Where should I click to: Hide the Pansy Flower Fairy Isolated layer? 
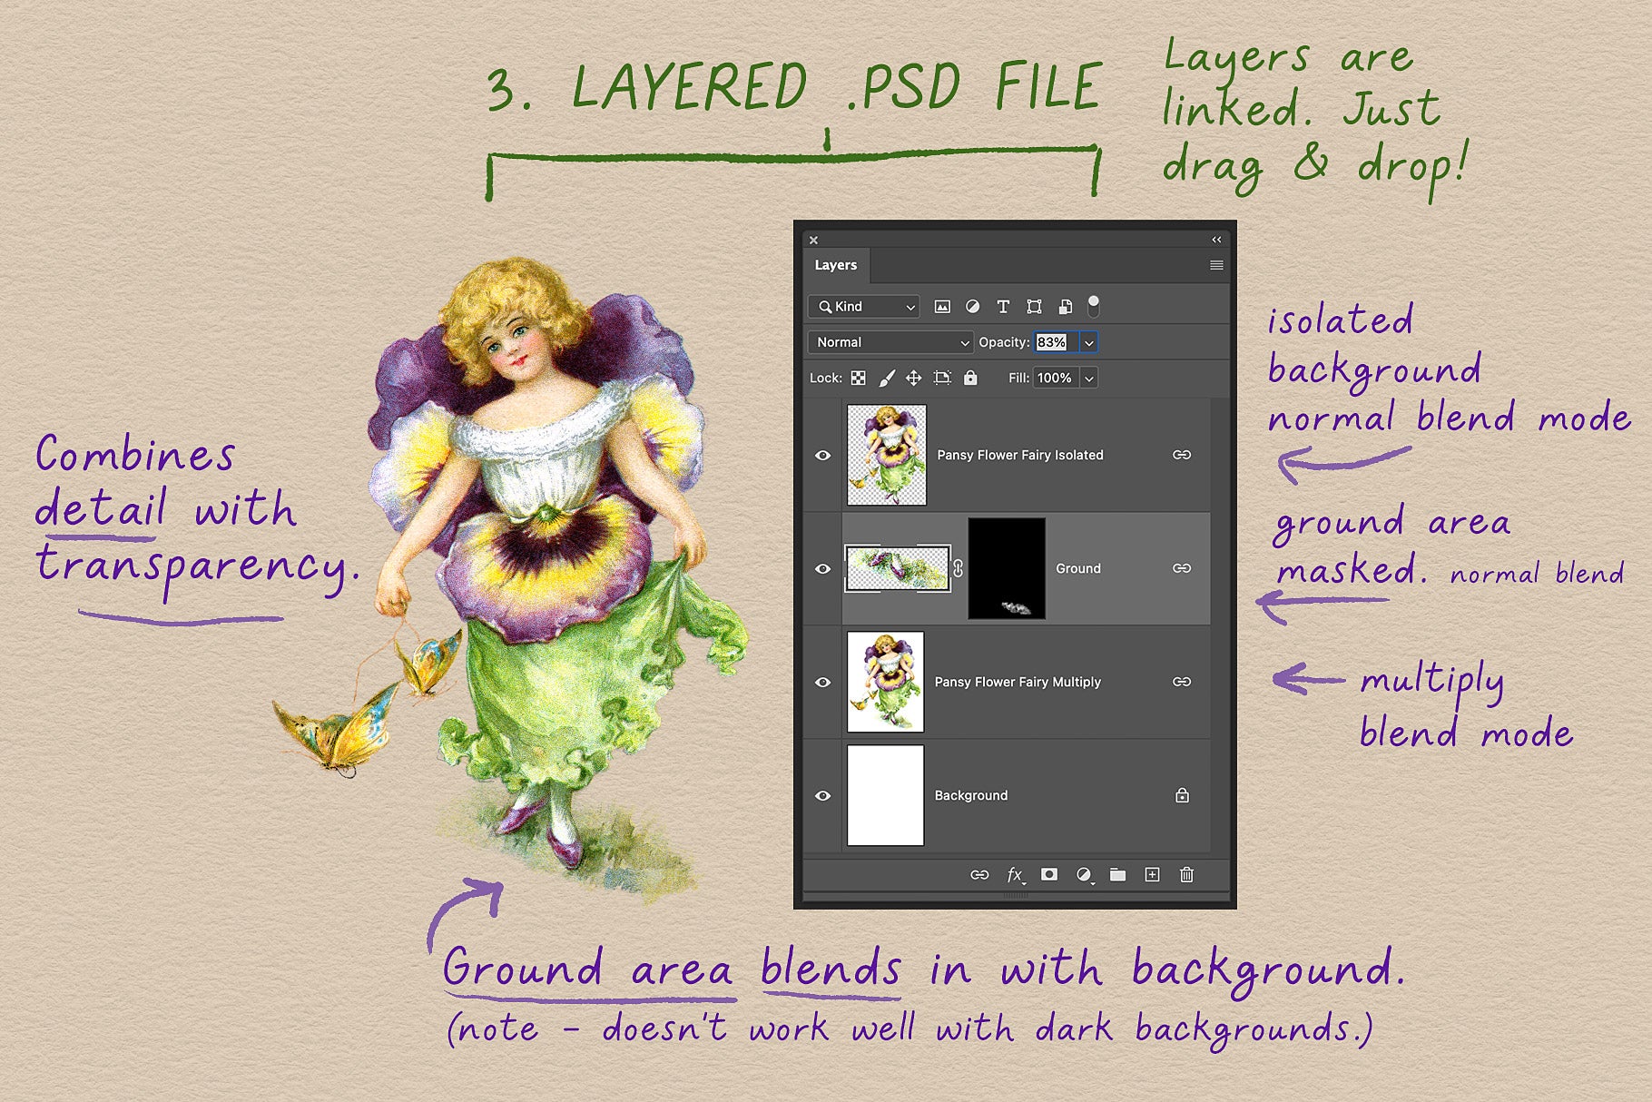click(x=823, y=455)
